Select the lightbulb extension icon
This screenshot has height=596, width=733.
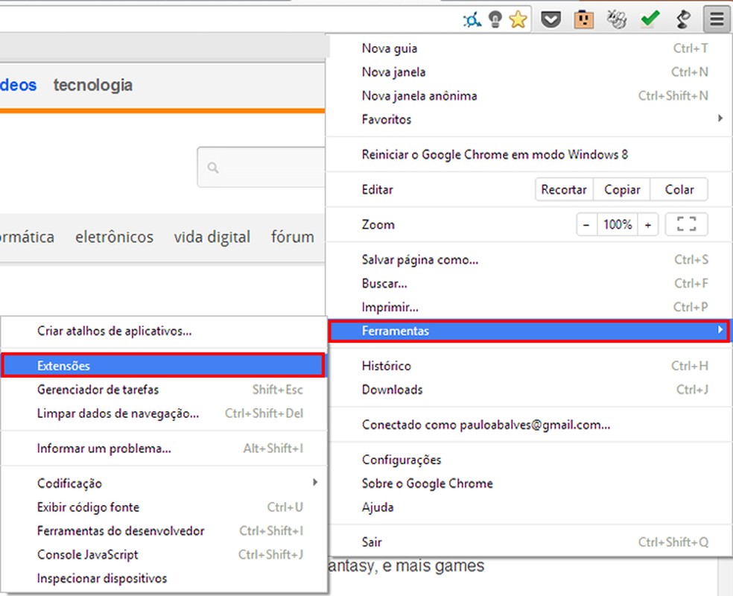(x=494, y=19)
